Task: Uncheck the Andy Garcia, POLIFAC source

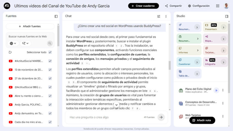Action: pos(50,105)
